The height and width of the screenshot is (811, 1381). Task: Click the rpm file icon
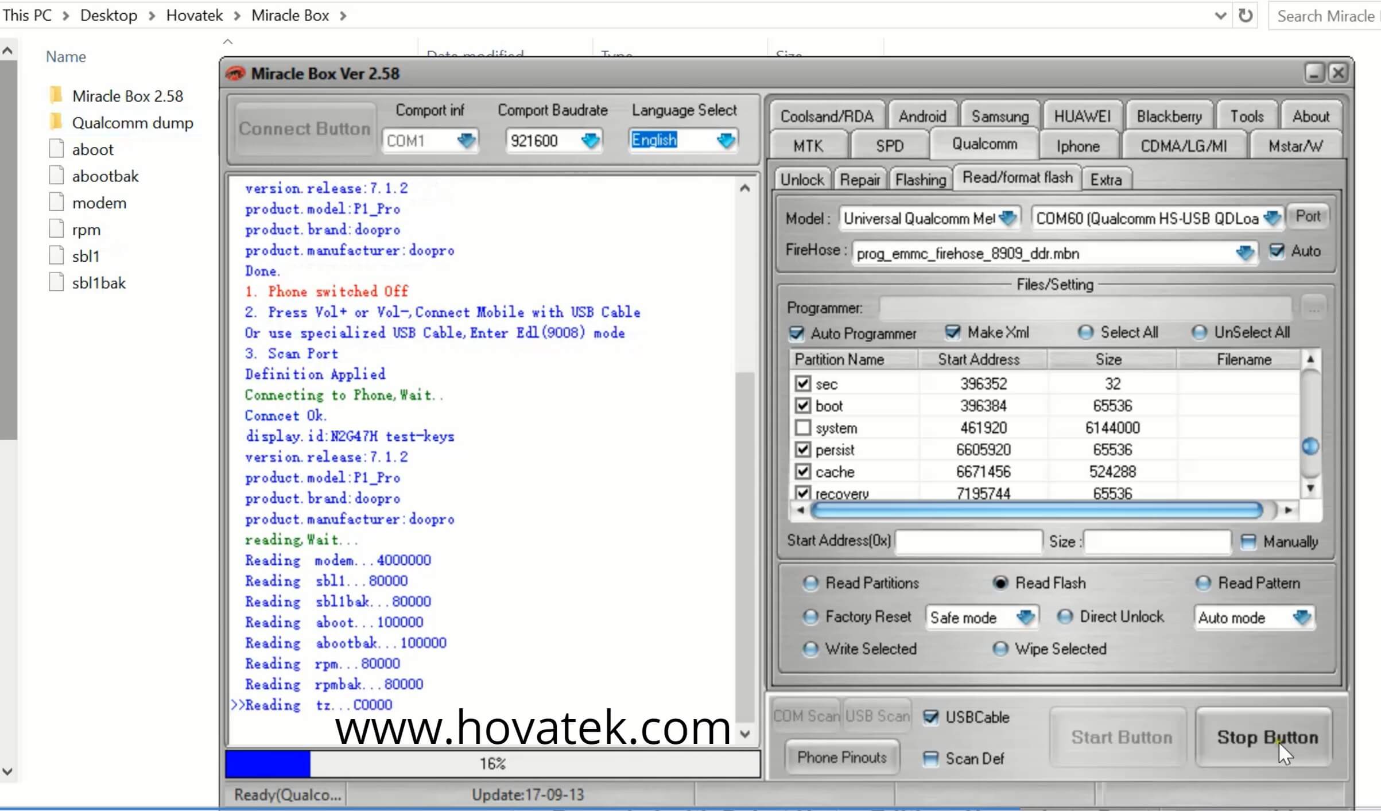click(56, 230)
